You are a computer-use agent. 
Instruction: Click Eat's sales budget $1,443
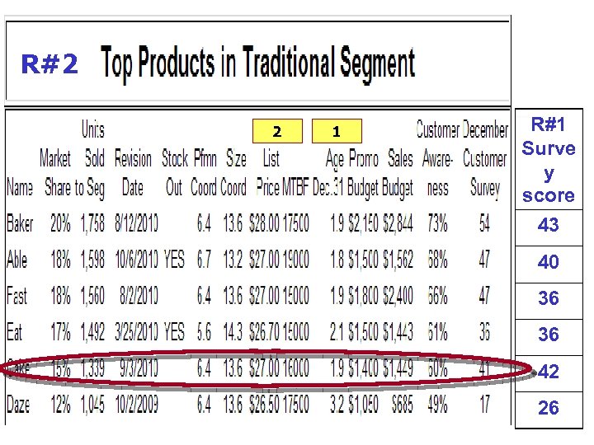pyautogui.click(x=398, y=332)
